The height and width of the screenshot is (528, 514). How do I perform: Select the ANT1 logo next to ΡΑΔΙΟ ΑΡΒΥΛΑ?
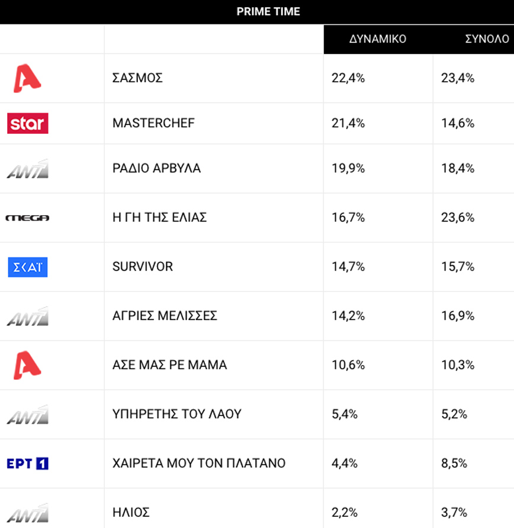click(x=27, y=169)
